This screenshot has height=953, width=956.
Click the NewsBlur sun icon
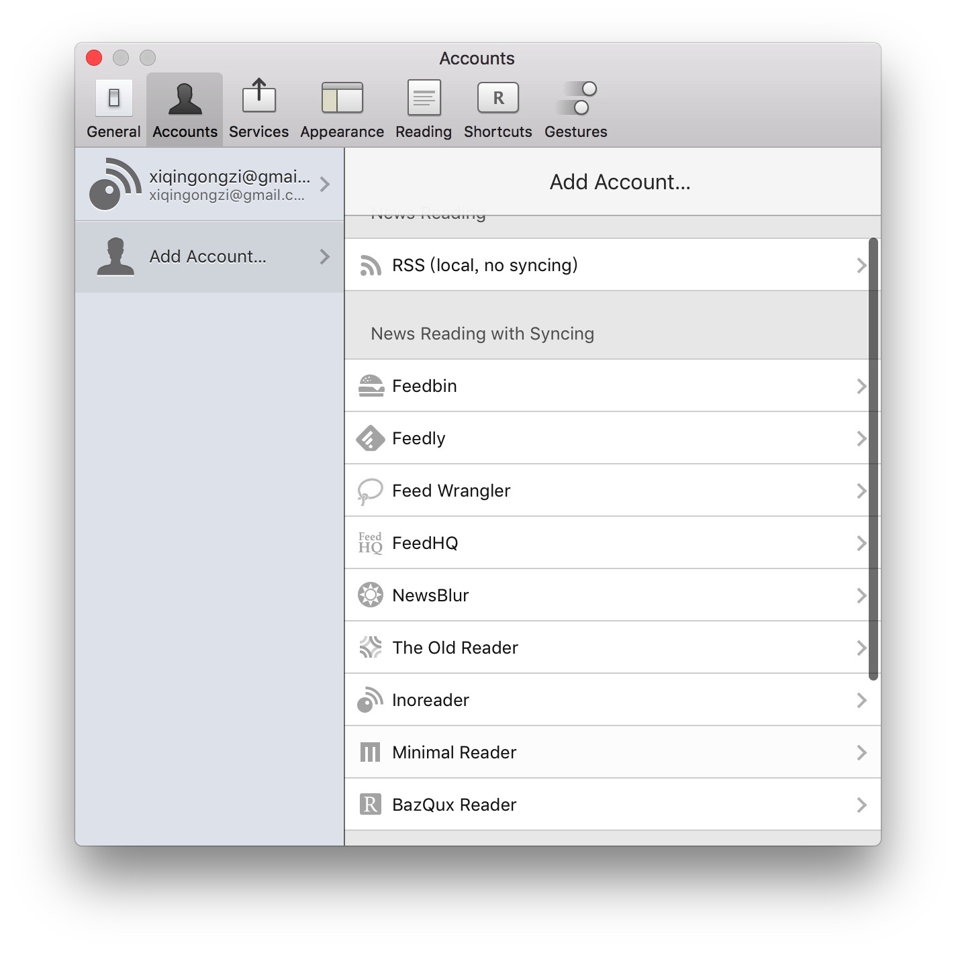[x=371, y=595]
